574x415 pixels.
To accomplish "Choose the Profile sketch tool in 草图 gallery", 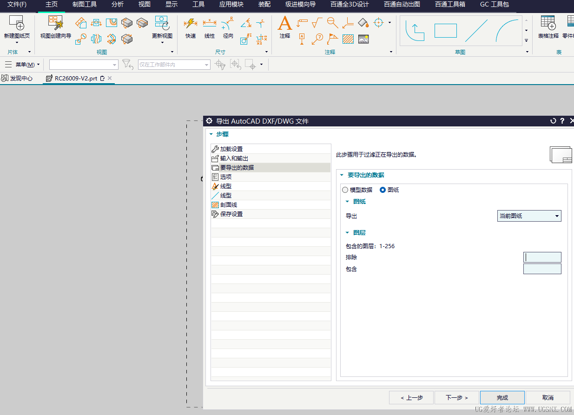I will tap(415, 31).
